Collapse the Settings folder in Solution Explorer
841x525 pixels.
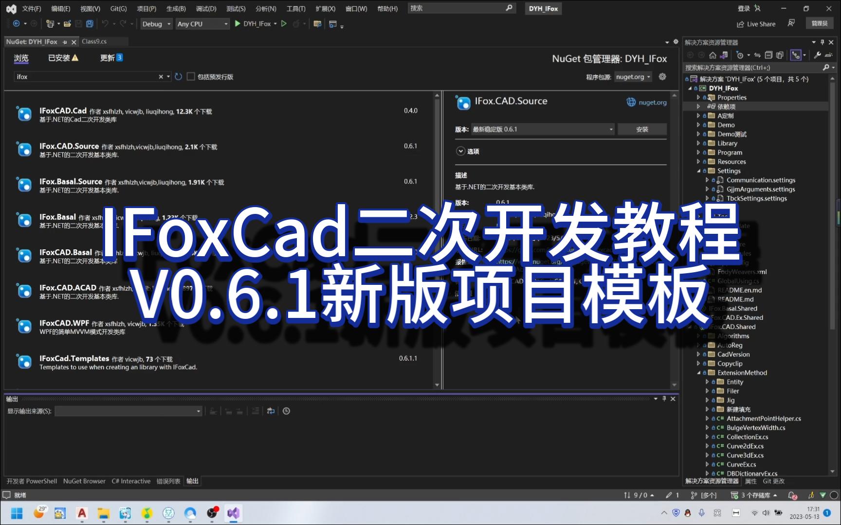pos(698,171)
